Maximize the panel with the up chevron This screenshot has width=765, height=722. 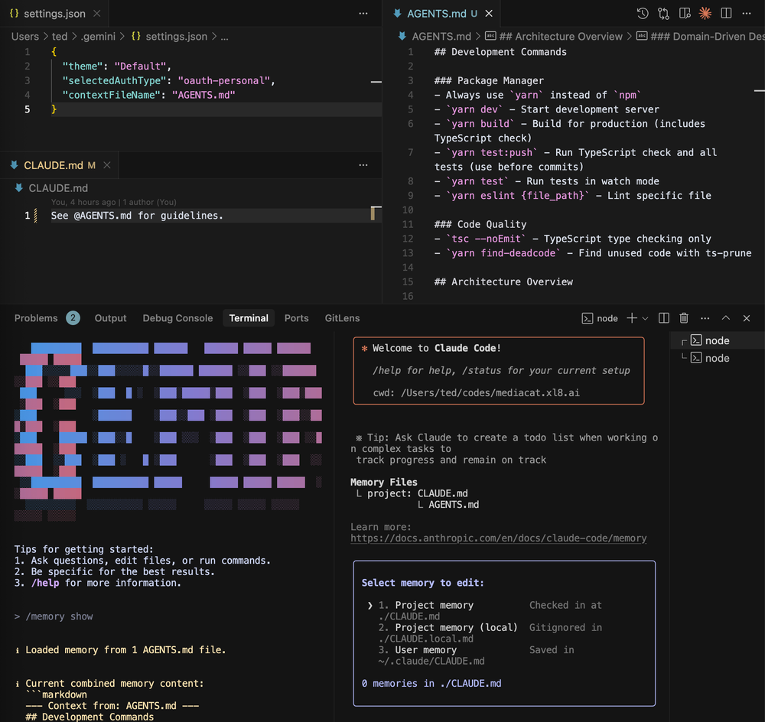click(x=726, y=318)
